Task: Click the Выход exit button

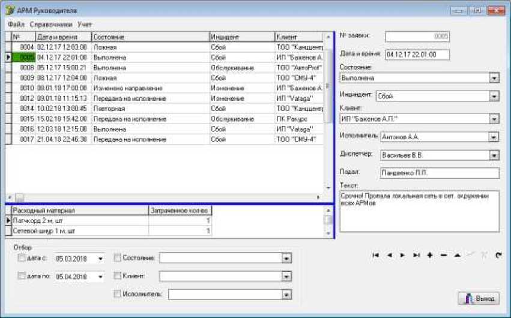Action: pos(479,298)
